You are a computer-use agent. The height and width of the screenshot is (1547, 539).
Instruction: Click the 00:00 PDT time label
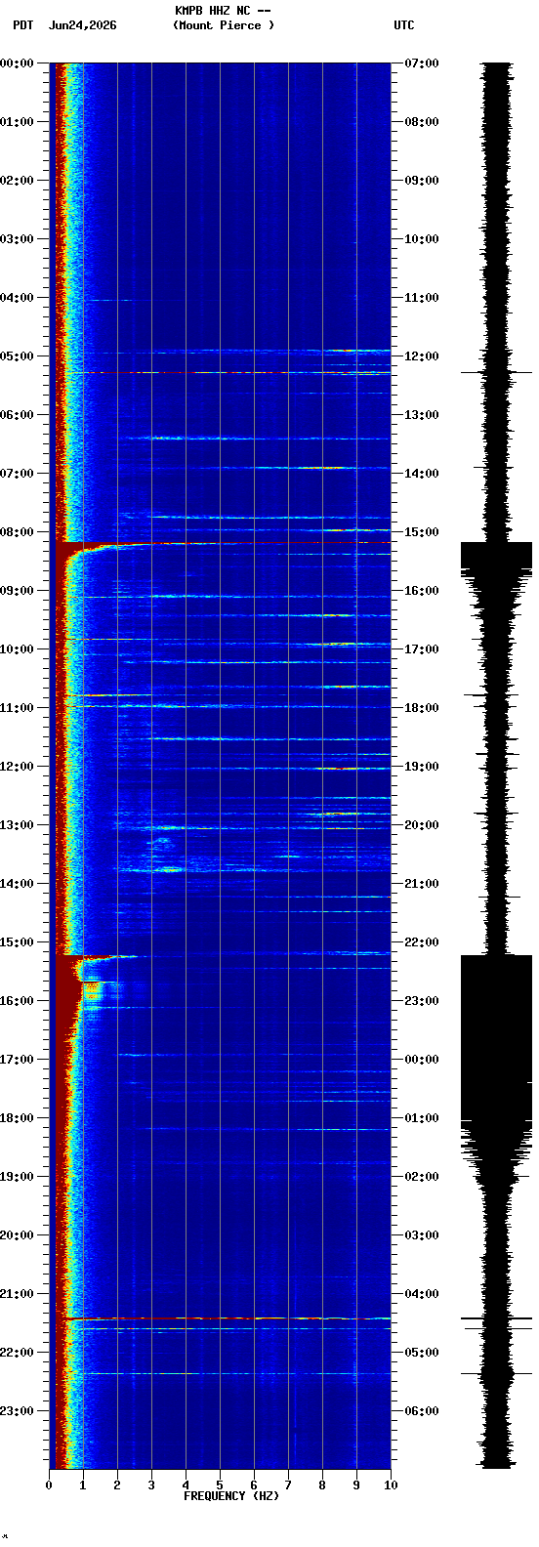coord(18,63)
